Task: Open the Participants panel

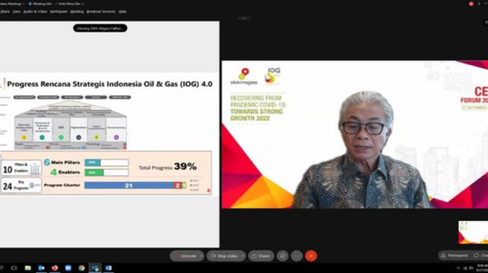Action: pyautogui.click(x=454, y=255)
